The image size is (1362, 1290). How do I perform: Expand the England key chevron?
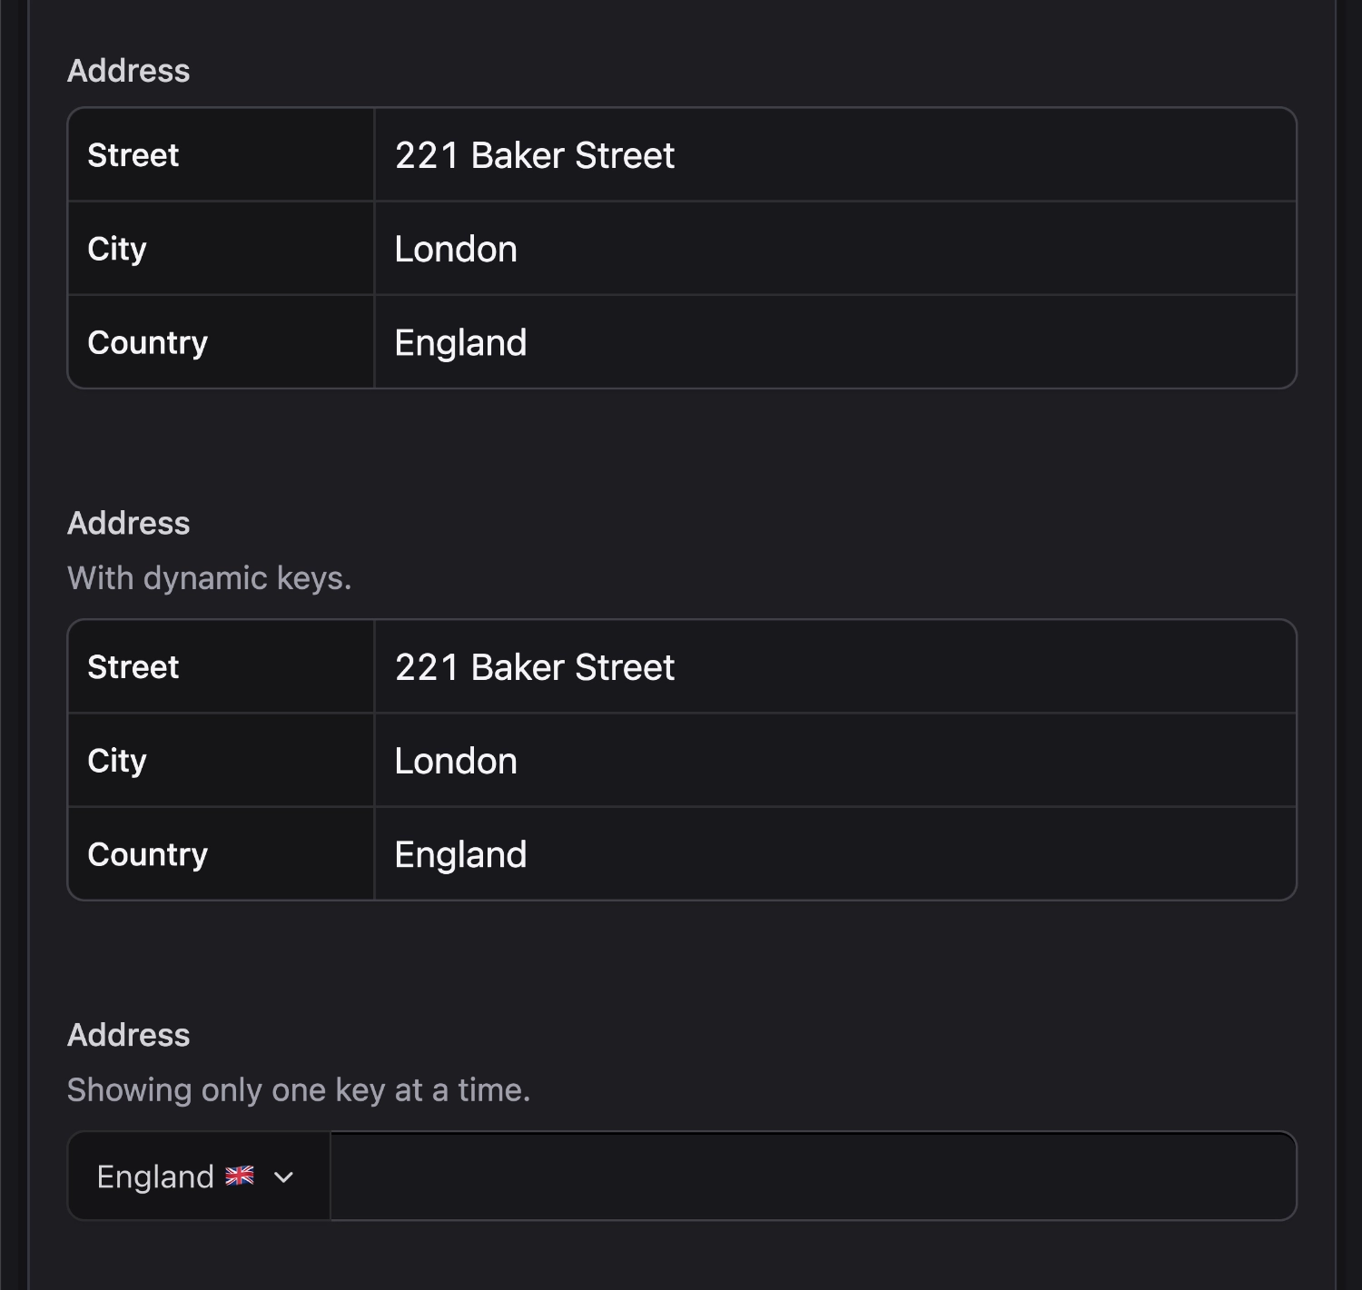[x=284, y=1177]
